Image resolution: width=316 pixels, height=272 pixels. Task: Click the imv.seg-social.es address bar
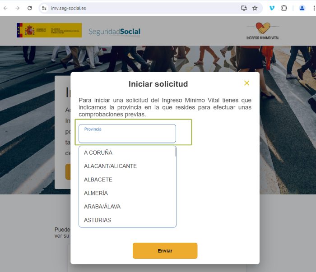point(141,8)
